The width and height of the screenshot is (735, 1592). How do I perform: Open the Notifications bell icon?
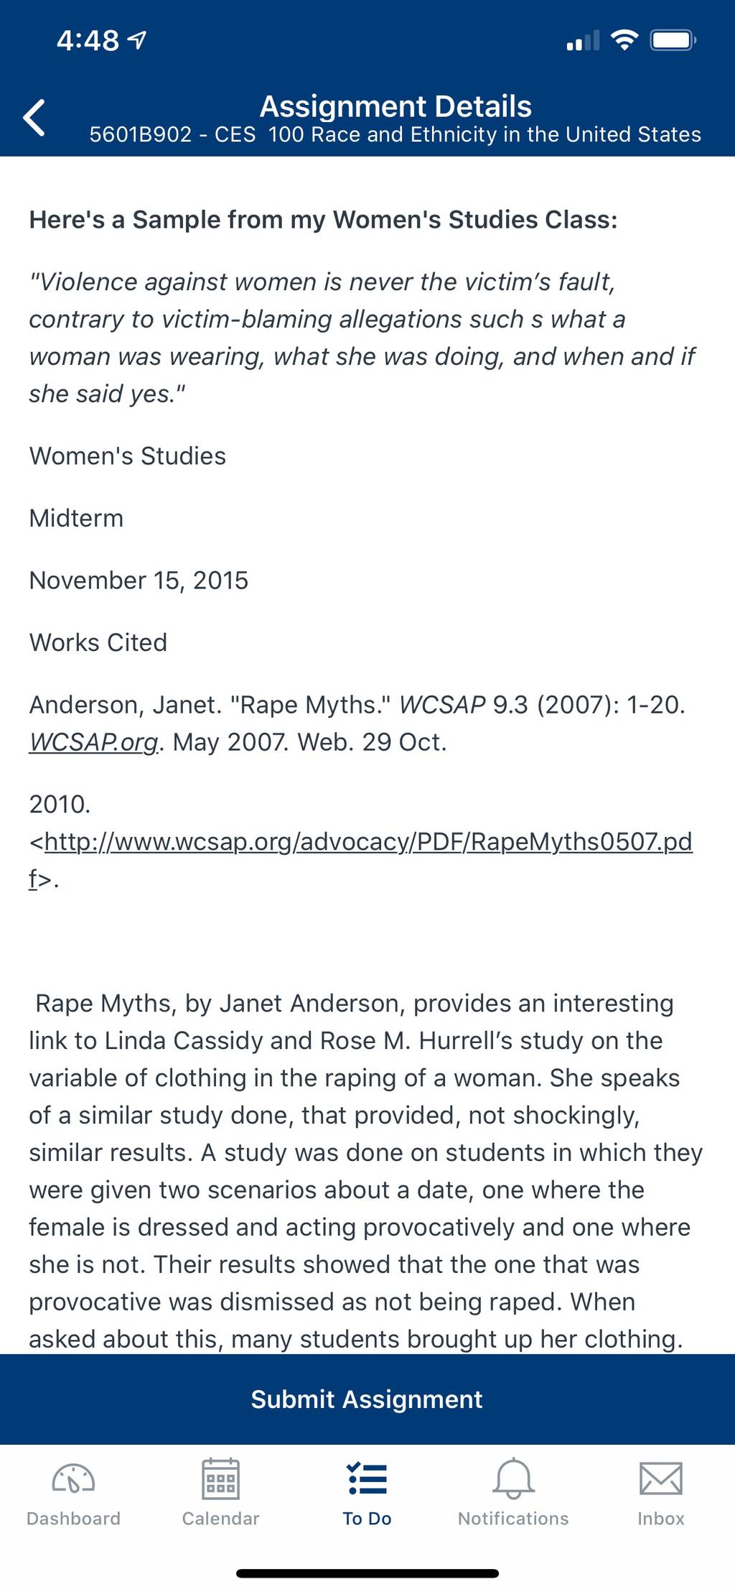point(513,1478)
